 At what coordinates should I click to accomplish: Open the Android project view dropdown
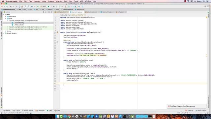coord(13,12)
